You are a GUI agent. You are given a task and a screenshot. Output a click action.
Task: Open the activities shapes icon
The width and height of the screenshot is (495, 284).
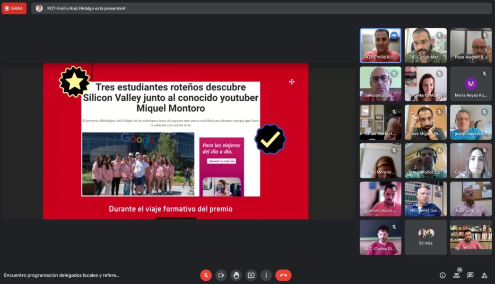tap(484, 275)
